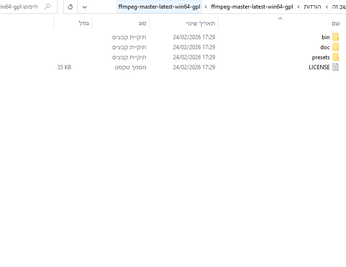This screenshot has height=267, width=346.
Task: Click the date of the presets row
Action: point(194,57)
